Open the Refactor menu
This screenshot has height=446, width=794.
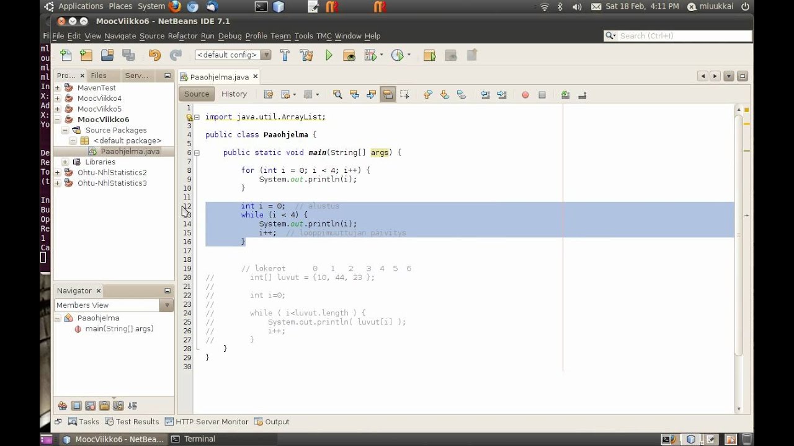182,36
